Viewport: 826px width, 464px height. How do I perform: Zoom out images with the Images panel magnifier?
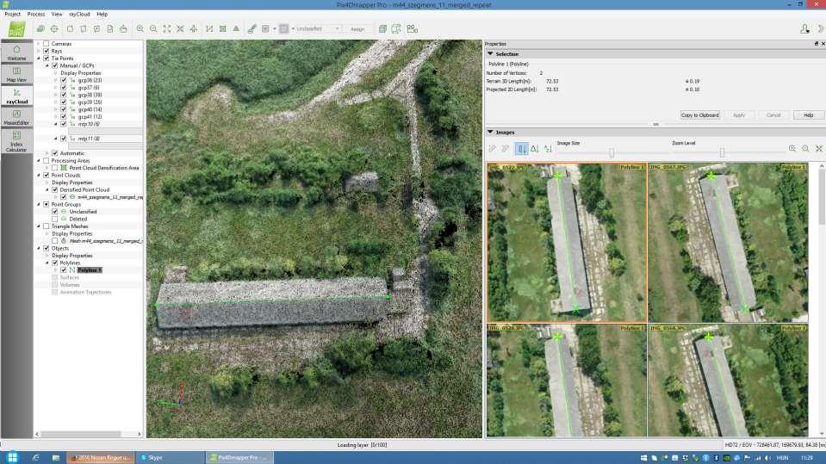pyautogui.click(x=805, y=149)
